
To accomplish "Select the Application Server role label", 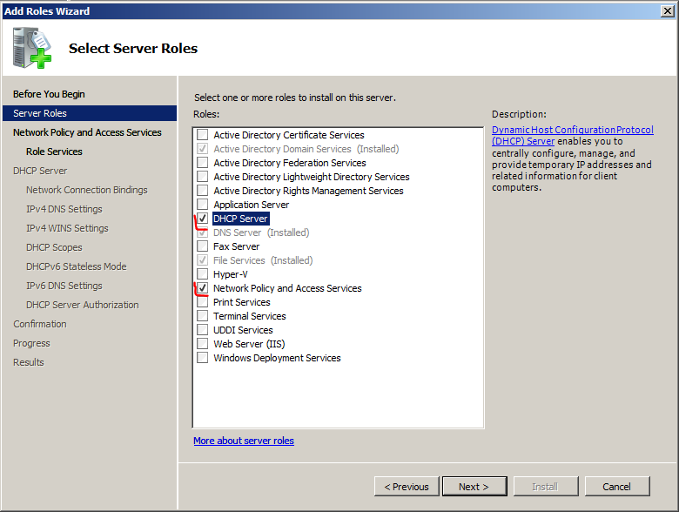I will pos(252,204).
